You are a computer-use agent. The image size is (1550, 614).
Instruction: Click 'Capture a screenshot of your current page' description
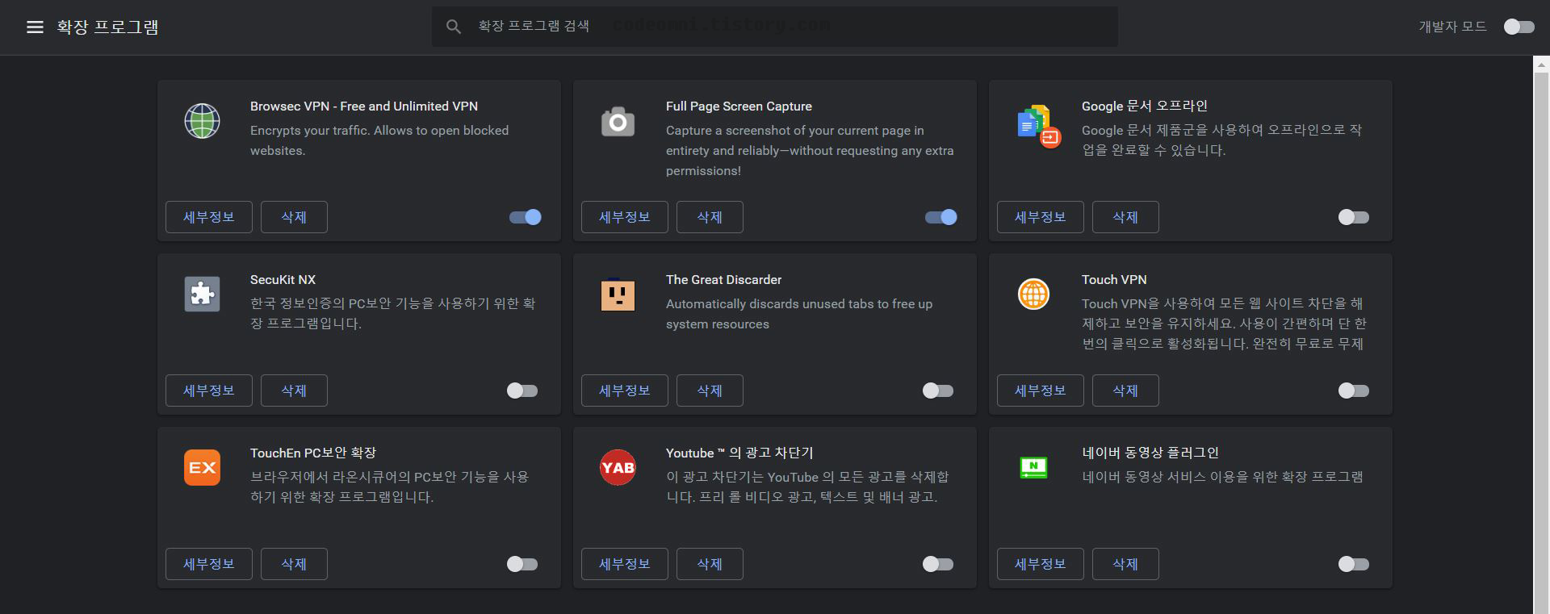pos(810,151)
